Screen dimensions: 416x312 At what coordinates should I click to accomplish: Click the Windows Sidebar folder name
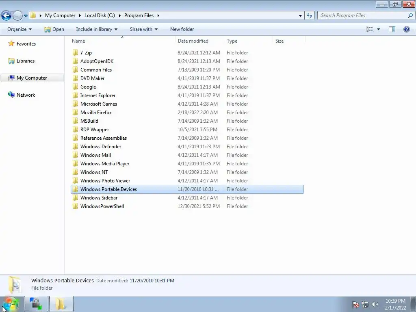99,198
